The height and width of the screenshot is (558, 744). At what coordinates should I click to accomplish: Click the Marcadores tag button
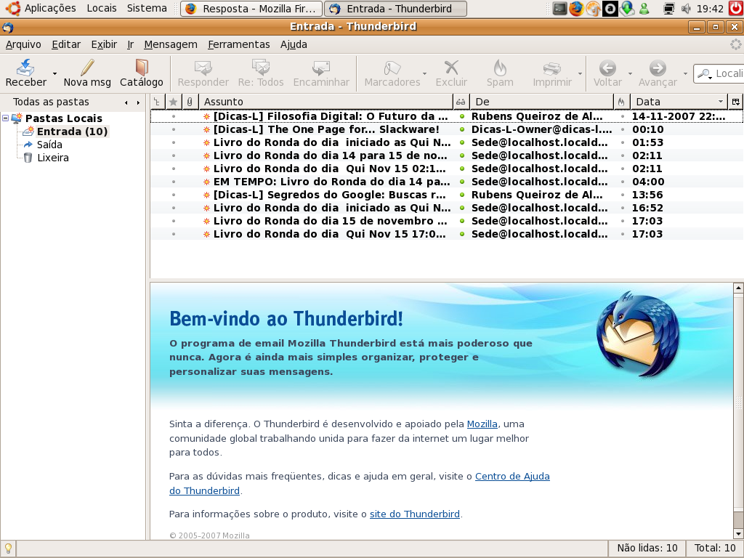tap(392, 73)
